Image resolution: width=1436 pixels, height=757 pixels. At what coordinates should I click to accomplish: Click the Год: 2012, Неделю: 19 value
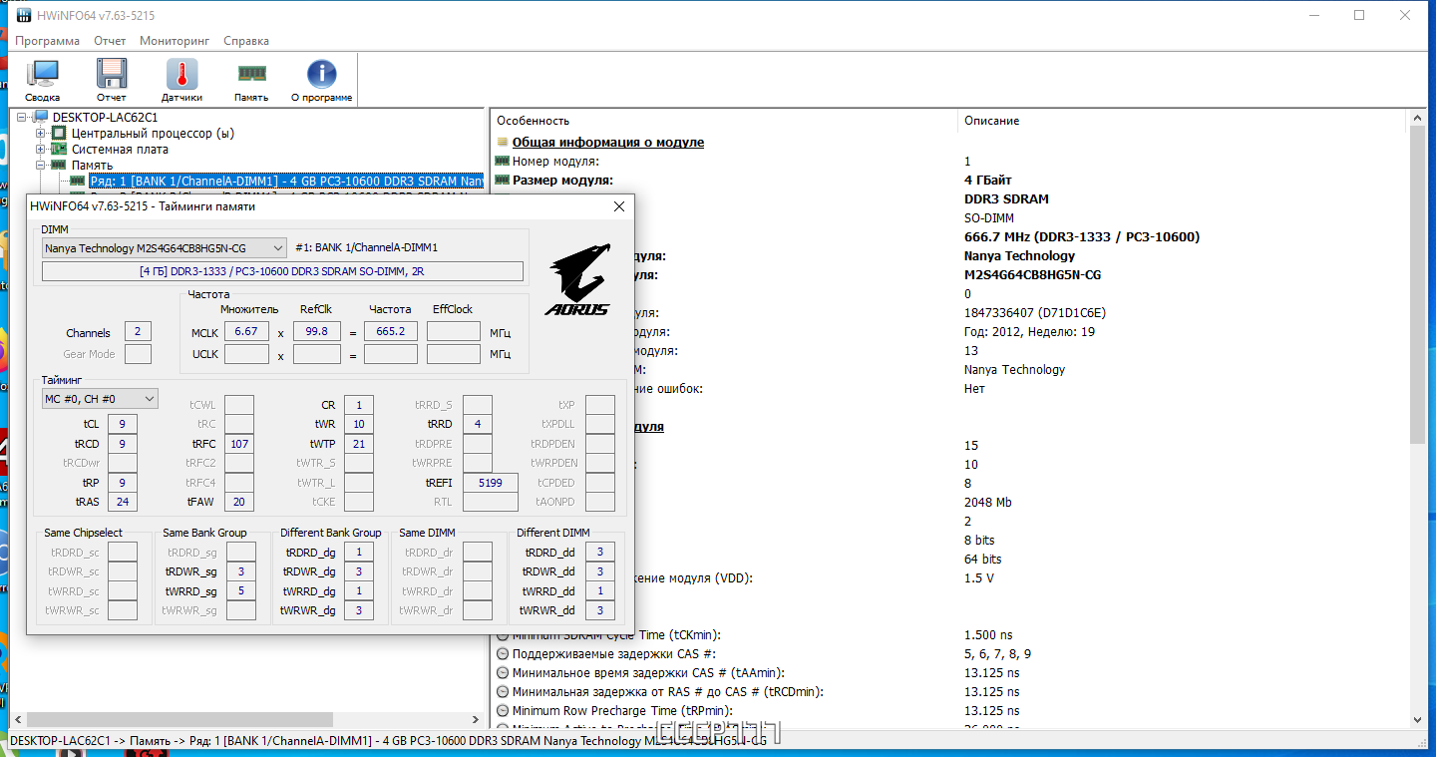[x=1029, y=332]
